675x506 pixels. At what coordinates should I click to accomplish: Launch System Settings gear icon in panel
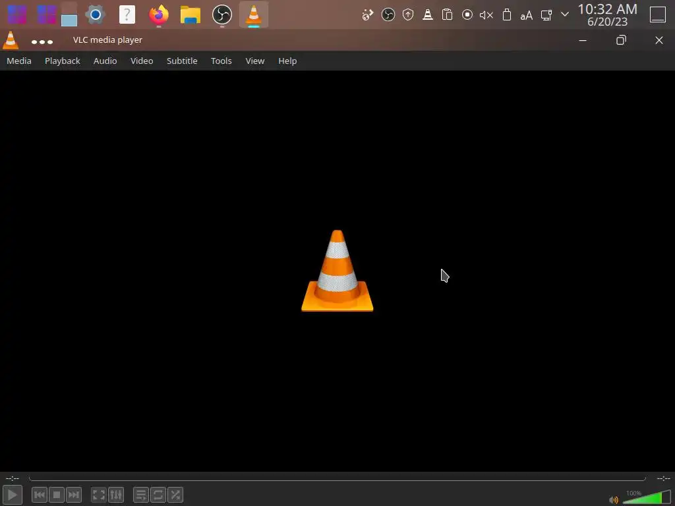(x=95, y=14)
